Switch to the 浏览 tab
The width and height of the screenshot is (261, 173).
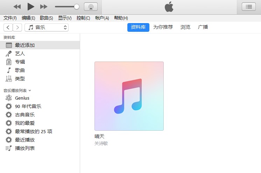(185, 27)
